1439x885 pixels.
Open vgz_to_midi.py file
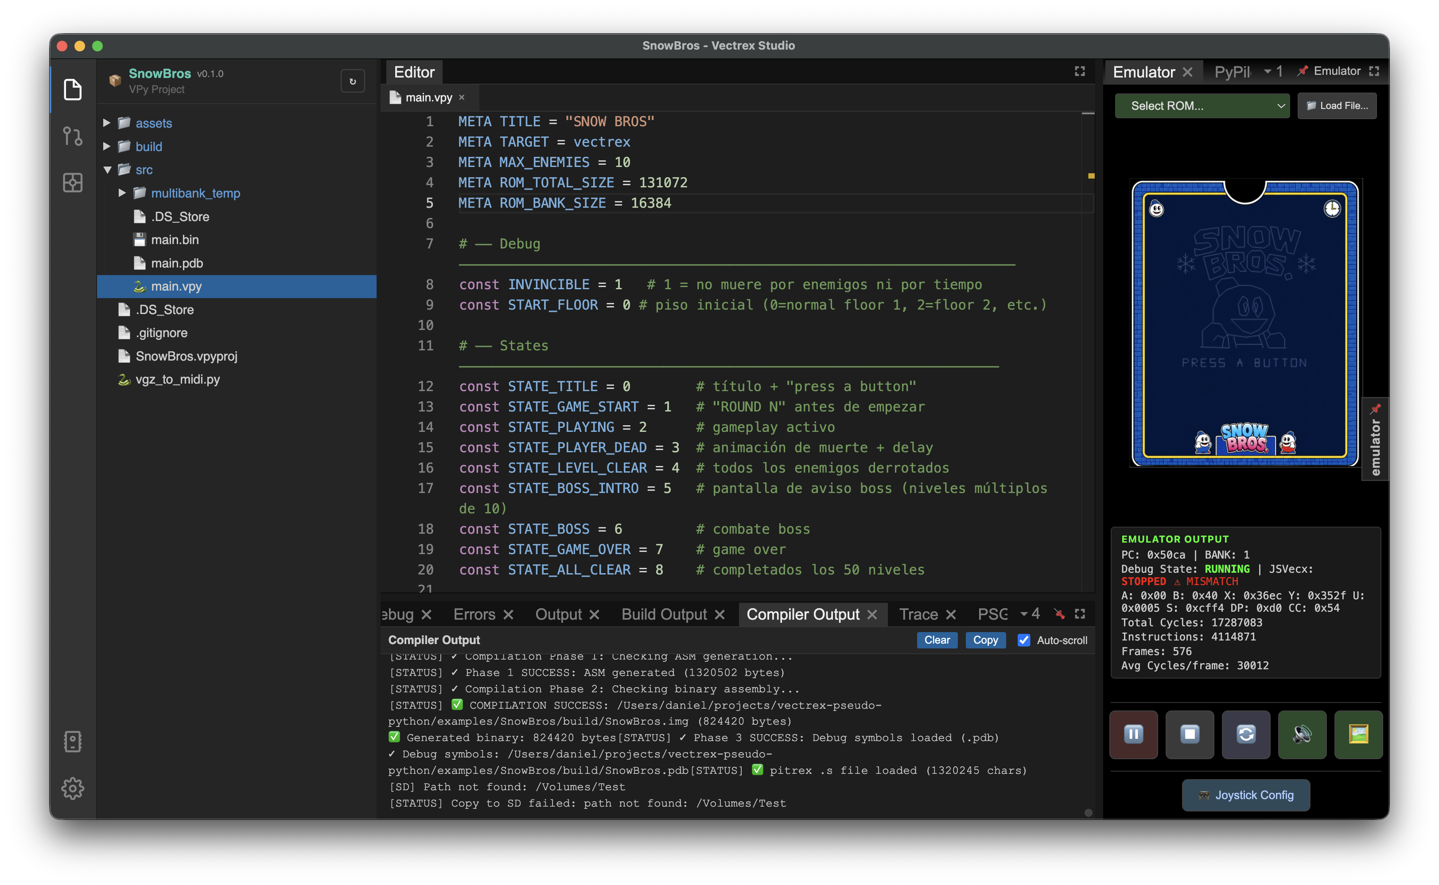point(177,379)
